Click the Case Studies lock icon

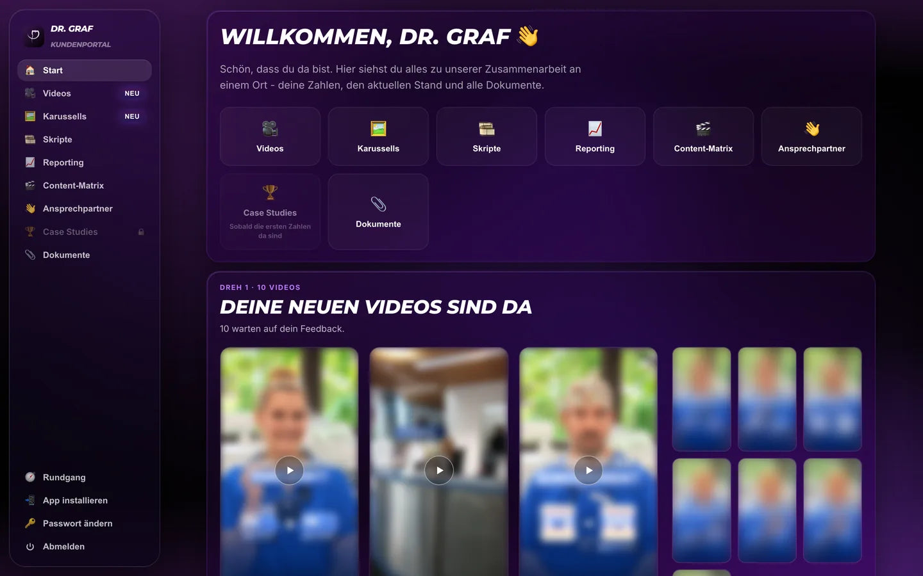(141, 232)
